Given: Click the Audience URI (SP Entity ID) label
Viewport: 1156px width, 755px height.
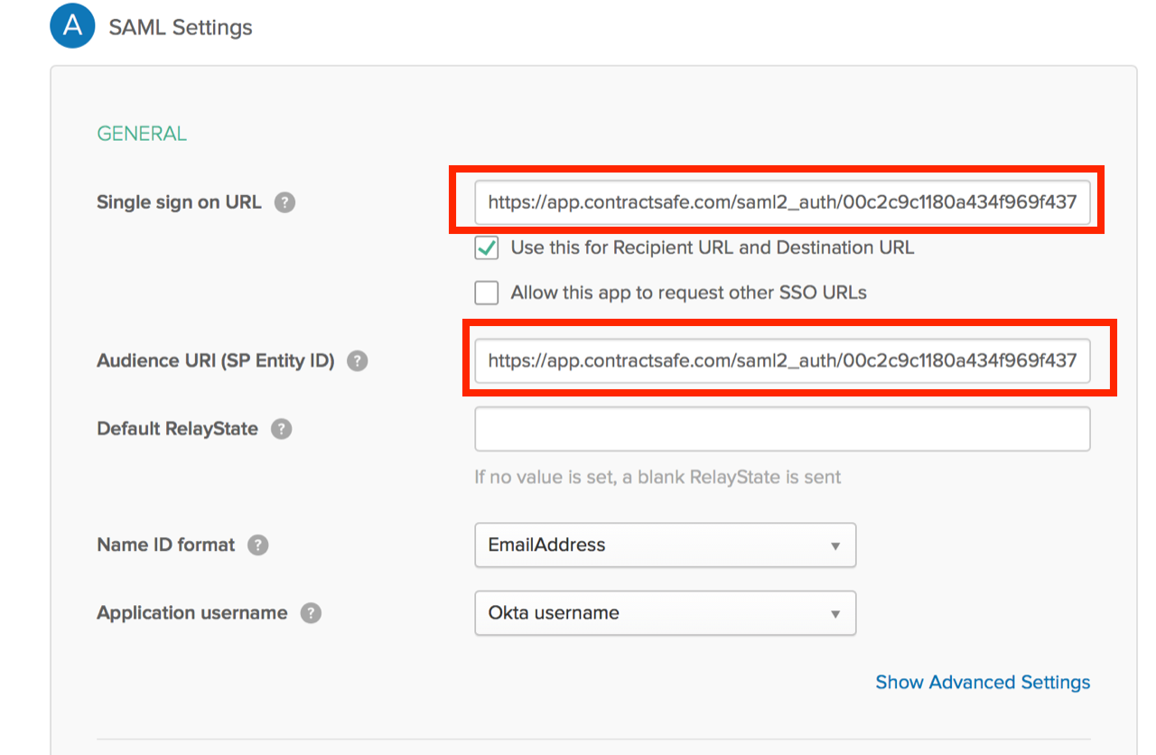Looking at the screenshot, I should (216, 361).
